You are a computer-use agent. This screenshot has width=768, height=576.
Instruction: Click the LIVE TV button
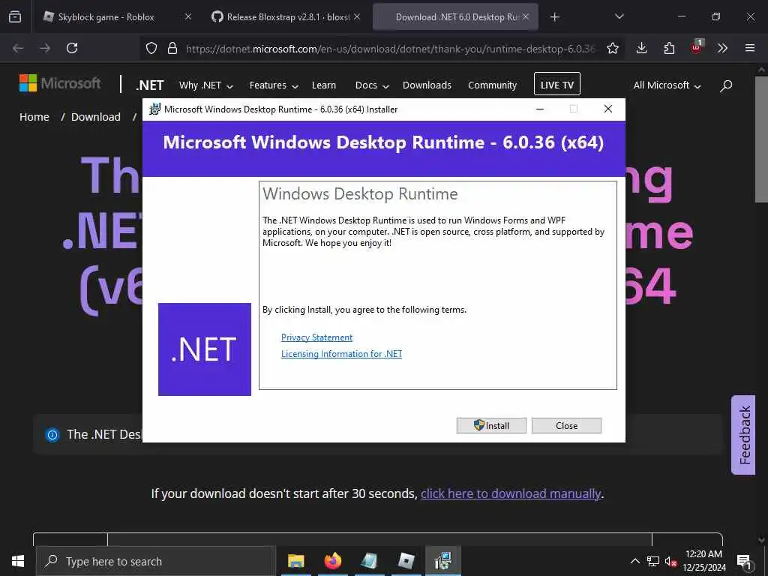point(557,84)
